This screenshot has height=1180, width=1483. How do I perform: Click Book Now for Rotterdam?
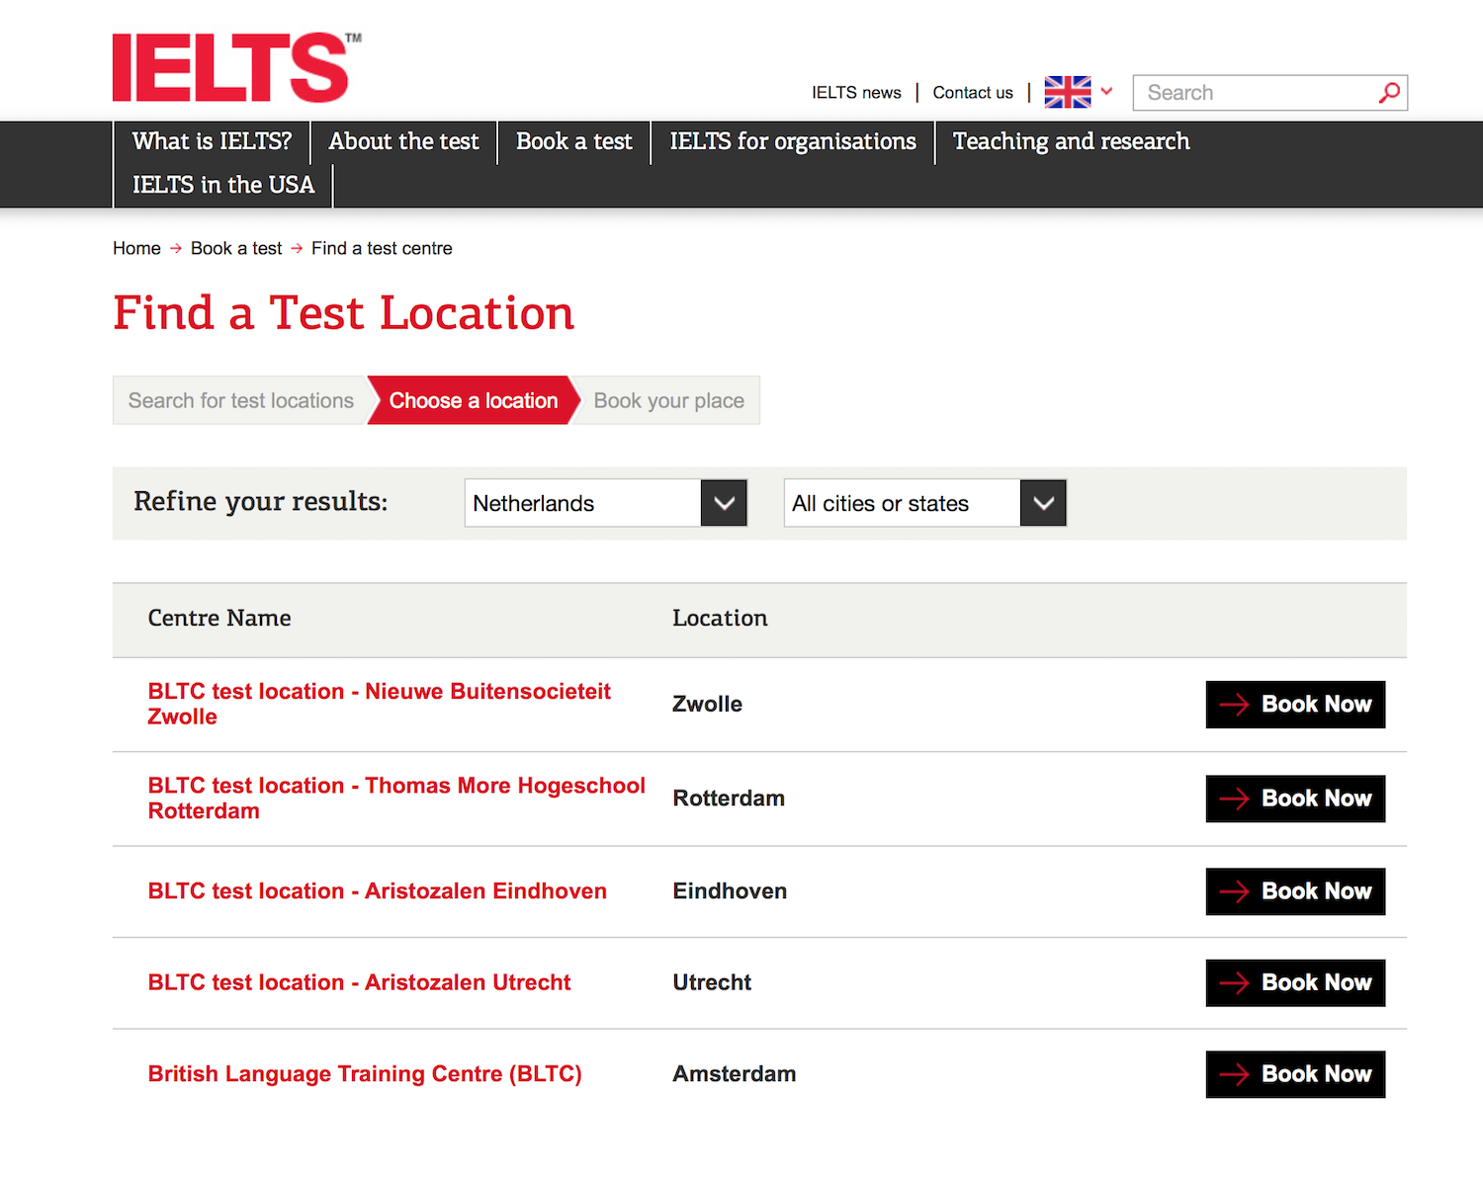pos(1295,799)
